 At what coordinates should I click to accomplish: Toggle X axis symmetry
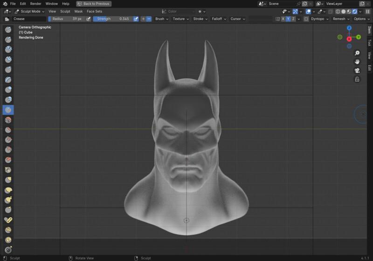[283, 19]
